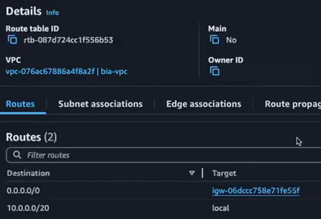Viewport: 321px width, 219px height.
Task: Click the Routes (2) section heading
Action: tap(31, 137)
